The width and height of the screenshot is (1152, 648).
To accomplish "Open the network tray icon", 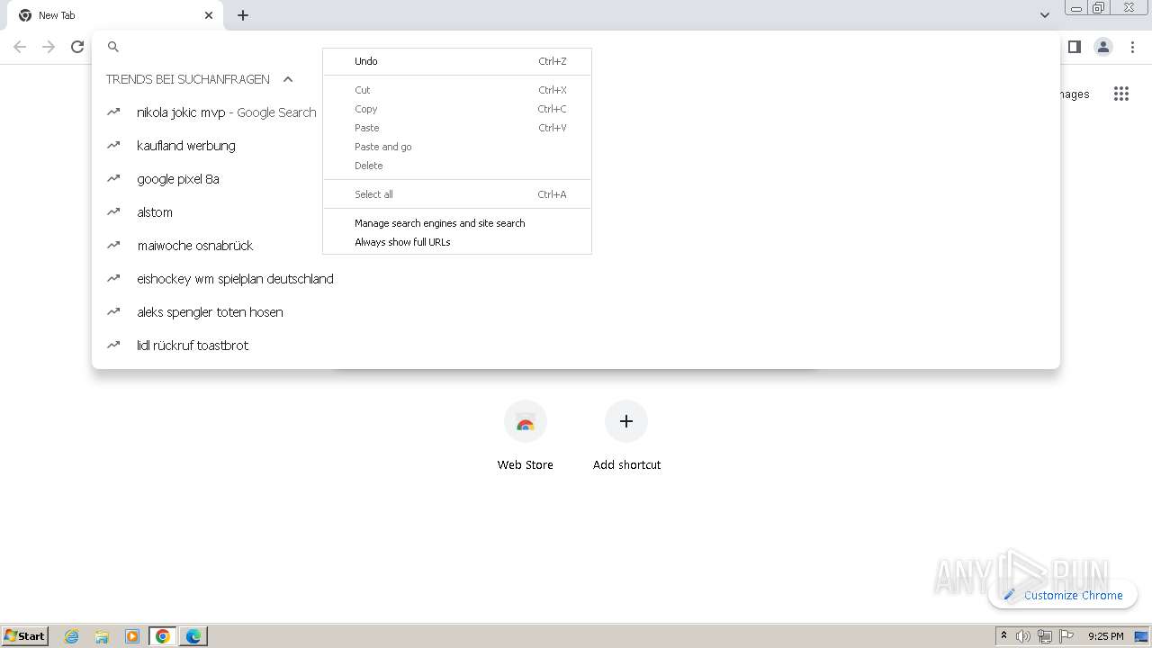I will 1045,636.
